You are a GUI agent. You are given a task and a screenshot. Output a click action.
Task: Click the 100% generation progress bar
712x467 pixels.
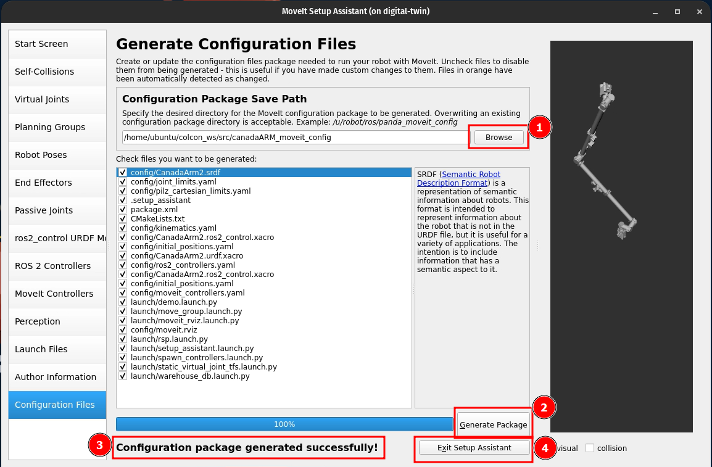coord(284,424)
